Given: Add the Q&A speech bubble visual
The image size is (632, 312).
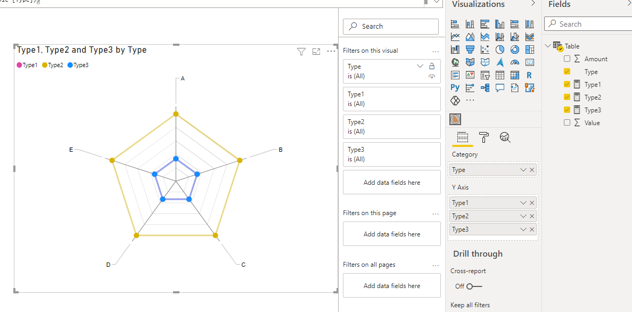Looking at the screenshot, I should [500, 87].
